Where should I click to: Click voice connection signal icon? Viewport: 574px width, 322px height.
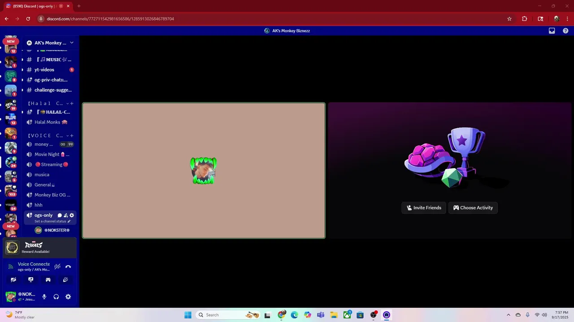pyautogui.click(x=11, y=267)
